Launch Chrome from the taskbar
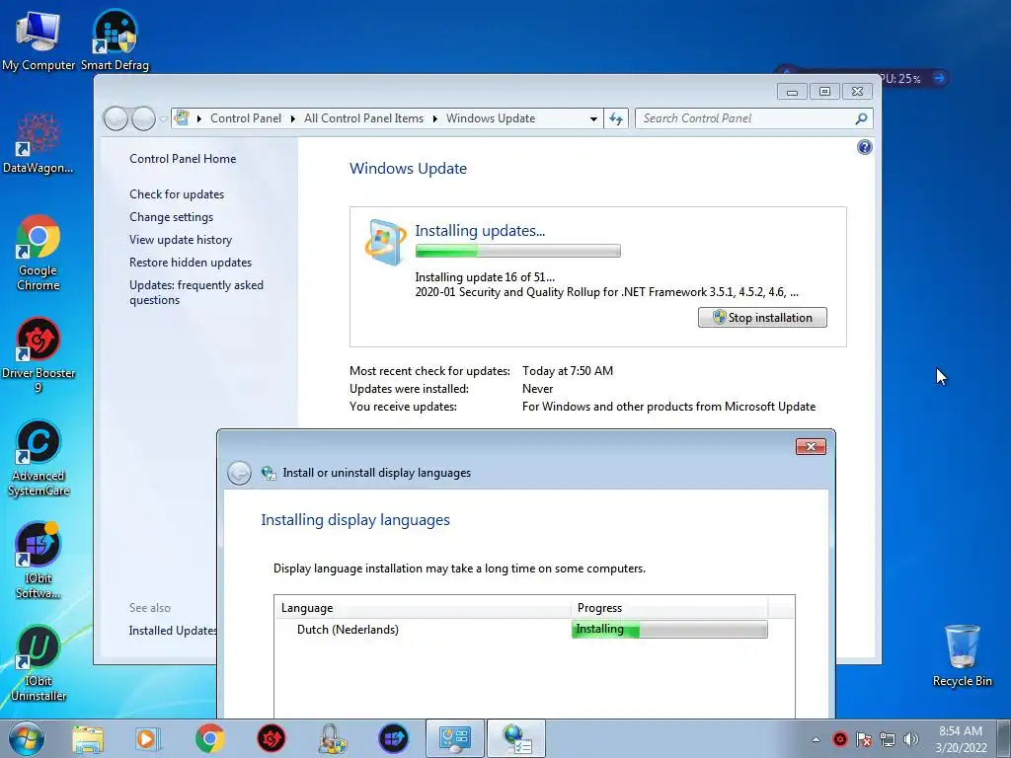1011x758 pixels. tap(209, 739)
